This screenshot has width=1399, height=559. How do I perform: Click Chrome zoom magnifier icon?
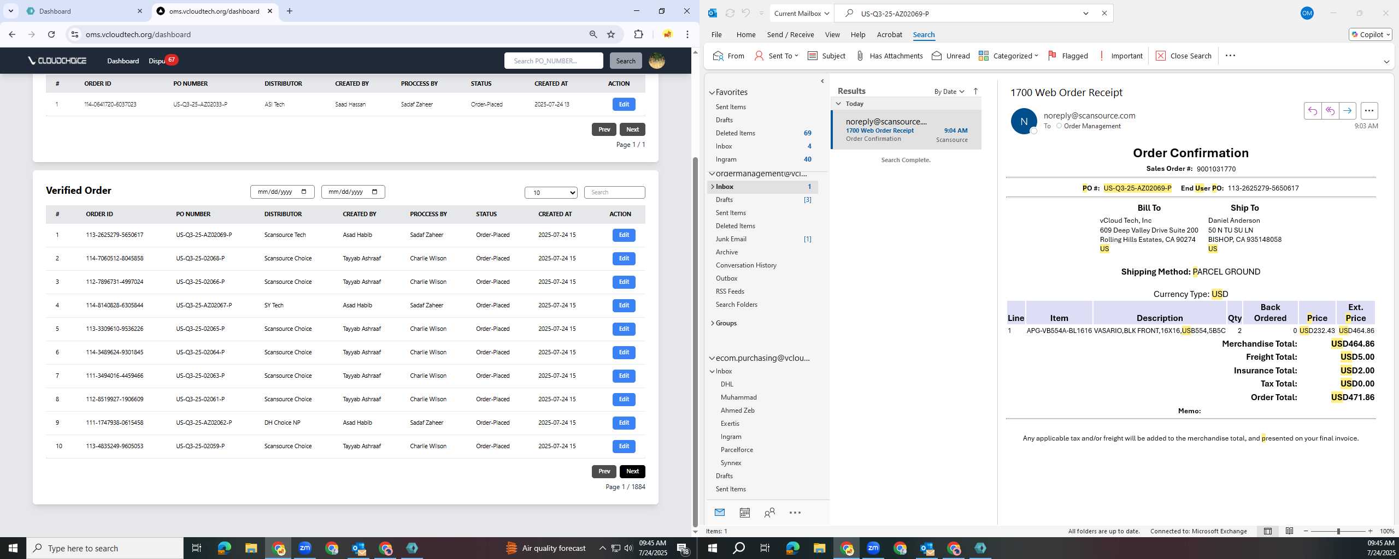point(593,34)
